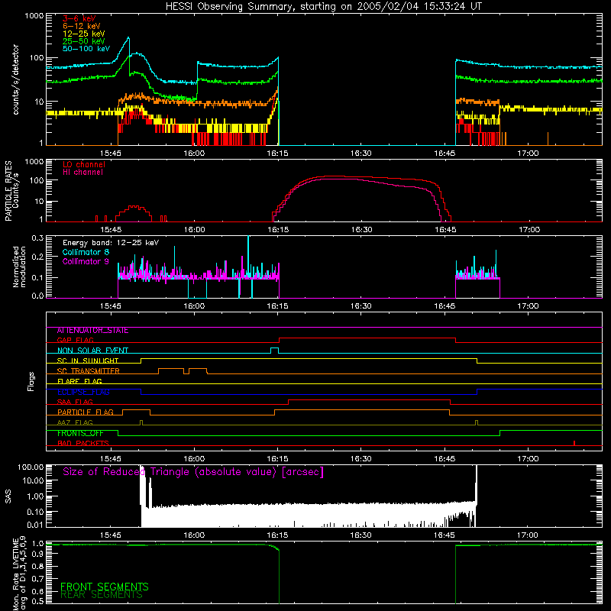Click the 16:30 tick label under the count rates plot
Image resolution: width=611 pixels, height=611 pixels.
pyautogui.click(x=360, y=154)
